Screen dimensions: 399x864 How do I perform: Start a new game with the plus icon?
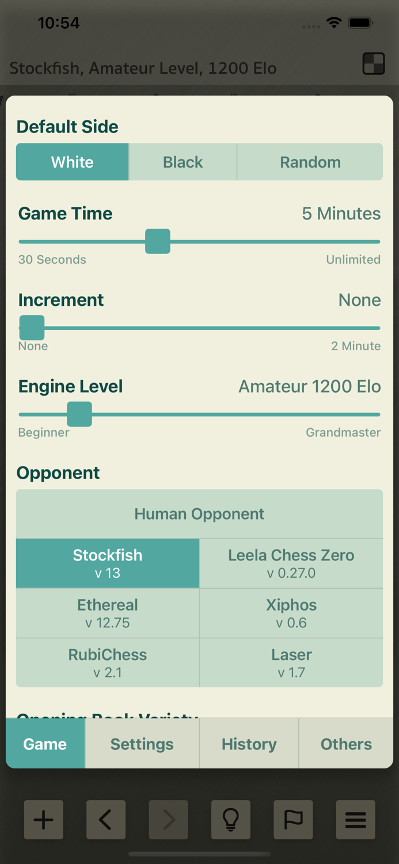pos(43,820)
